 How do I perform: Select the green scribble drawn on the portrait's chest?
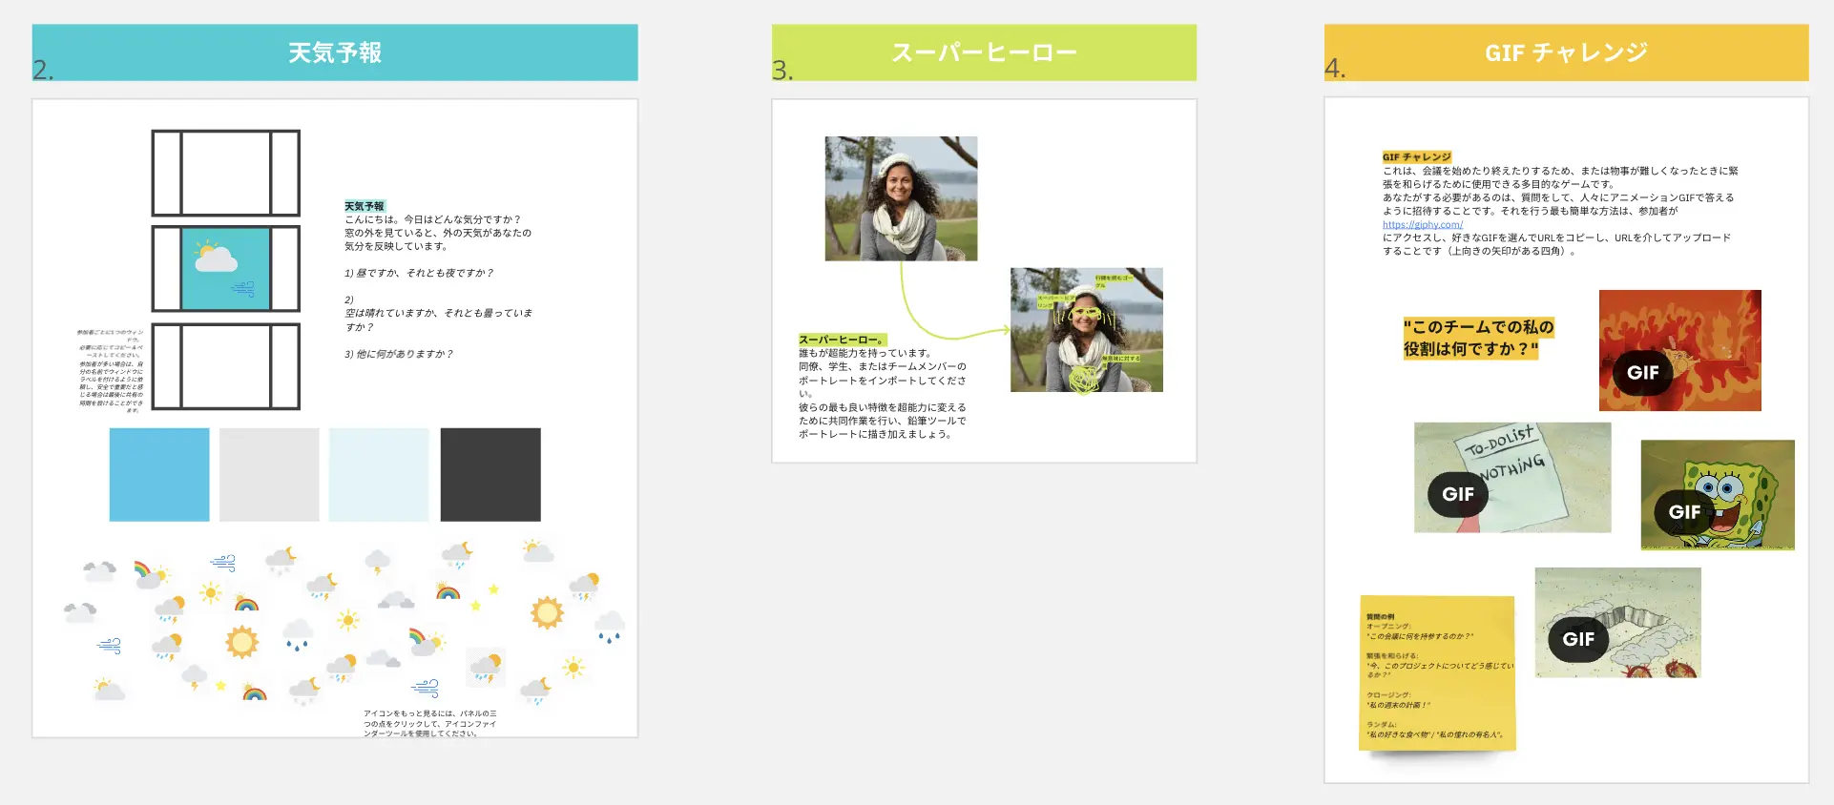pyautogui.click(x=1085, y=379)
